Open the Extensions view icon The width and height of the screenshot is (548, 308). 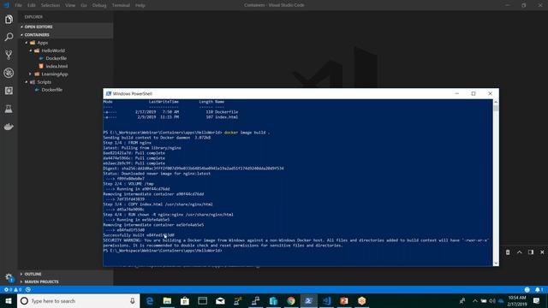click(x=9, y=91)
